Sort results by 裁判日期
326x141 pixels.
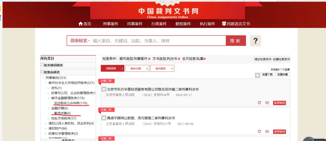[137, 68]
